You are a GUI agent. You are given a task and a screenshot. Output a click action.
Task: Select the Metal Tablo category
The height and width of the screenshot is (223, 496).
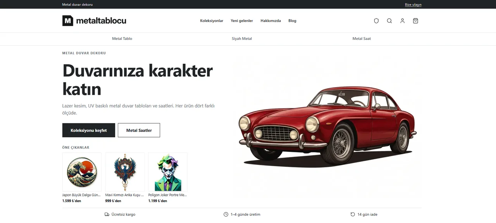tap(122, 39)
